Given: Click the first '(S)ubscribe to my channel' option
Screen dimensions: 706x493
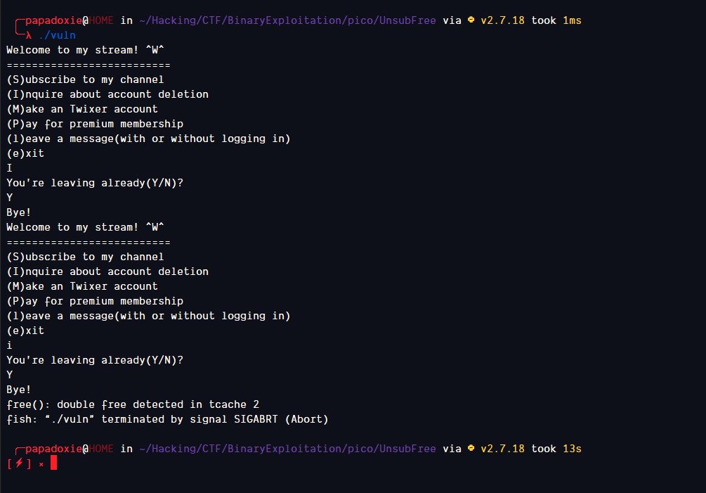Looking at the screenshot, I should (85, 79).
